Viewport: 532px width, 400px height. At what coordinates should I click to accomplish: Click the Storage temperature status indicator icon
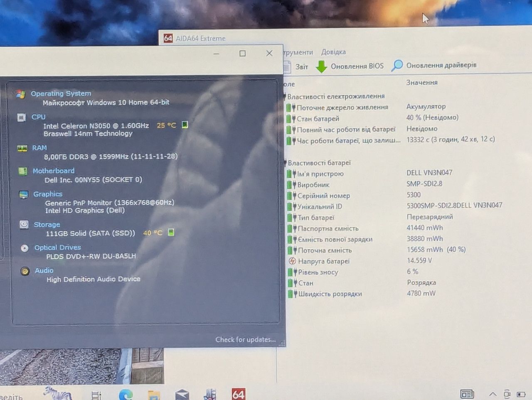click(x=171, y=232)
